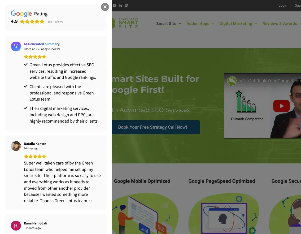301x234 pixels.
Task: Click the summary point about digital marketing services
Action: [64, 115]
